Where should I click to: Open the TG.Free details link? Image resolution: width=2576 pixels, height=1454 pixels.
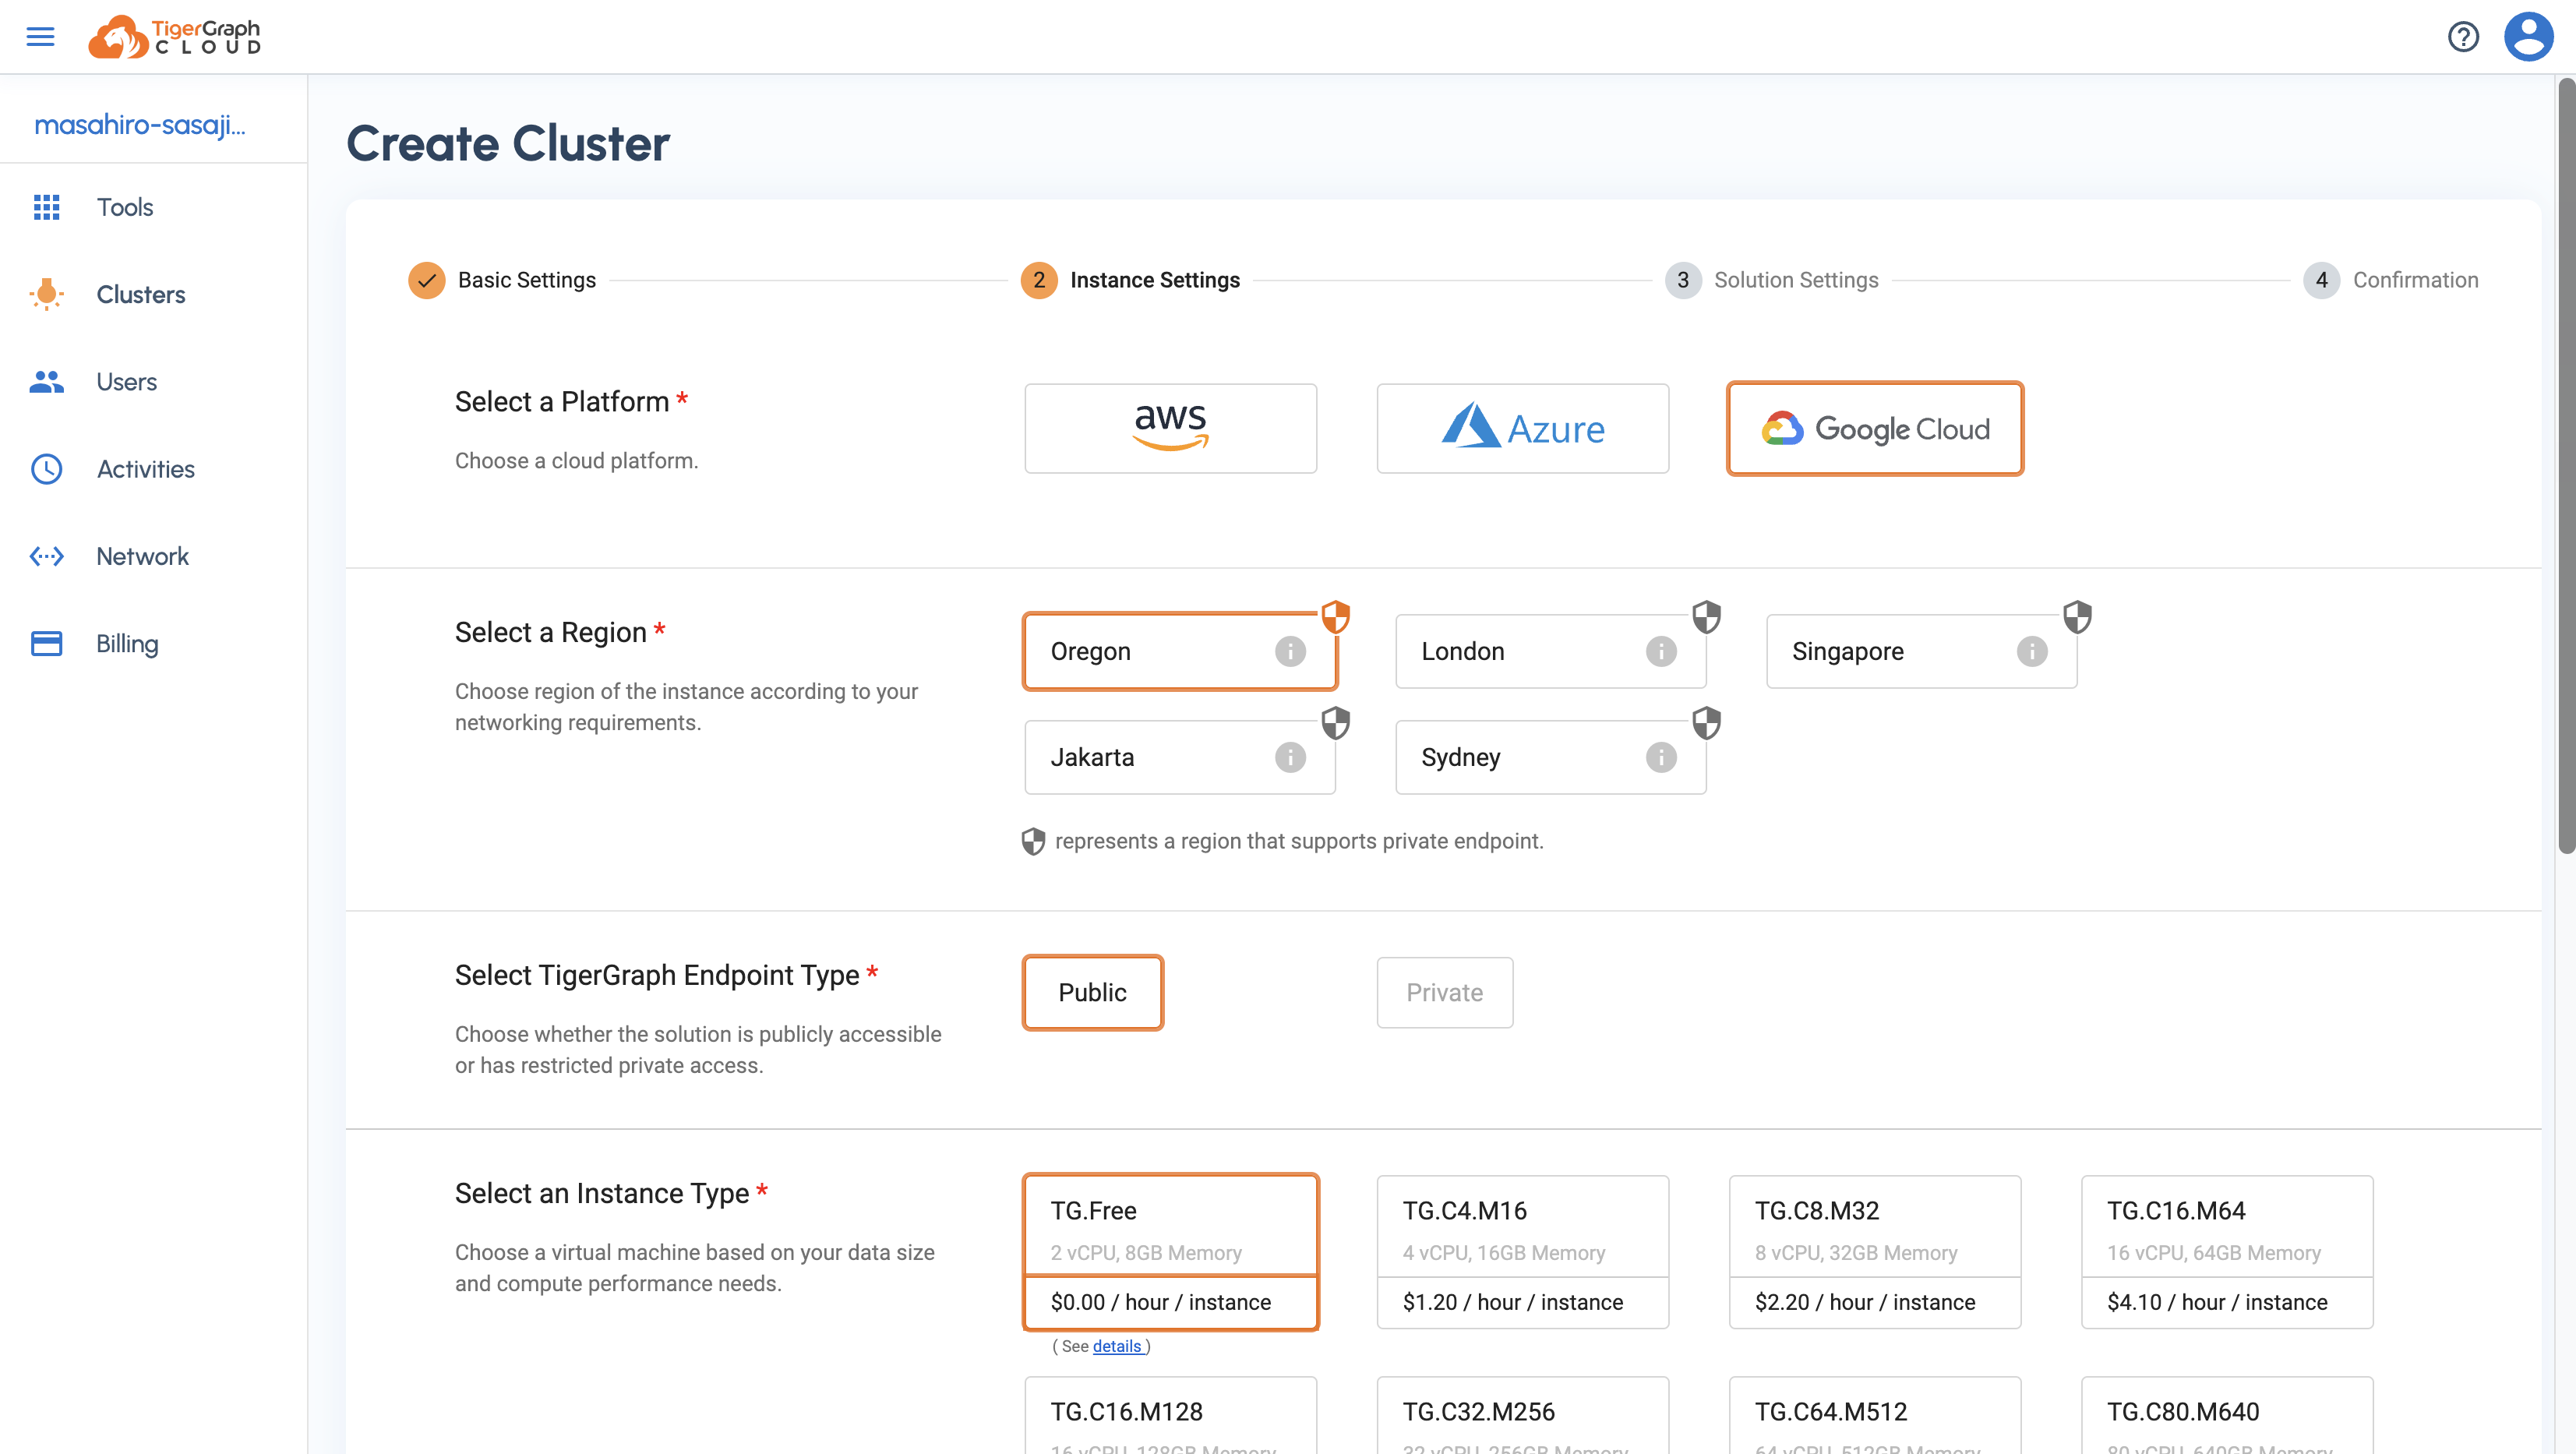[1117, 1346]
